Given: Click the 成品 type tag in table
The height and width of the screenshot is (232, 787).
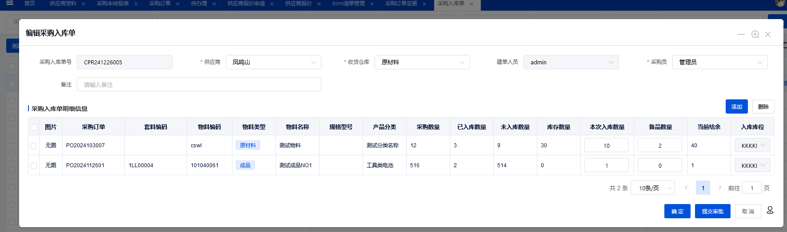Looking at the screenshot, I should (245, 165).
